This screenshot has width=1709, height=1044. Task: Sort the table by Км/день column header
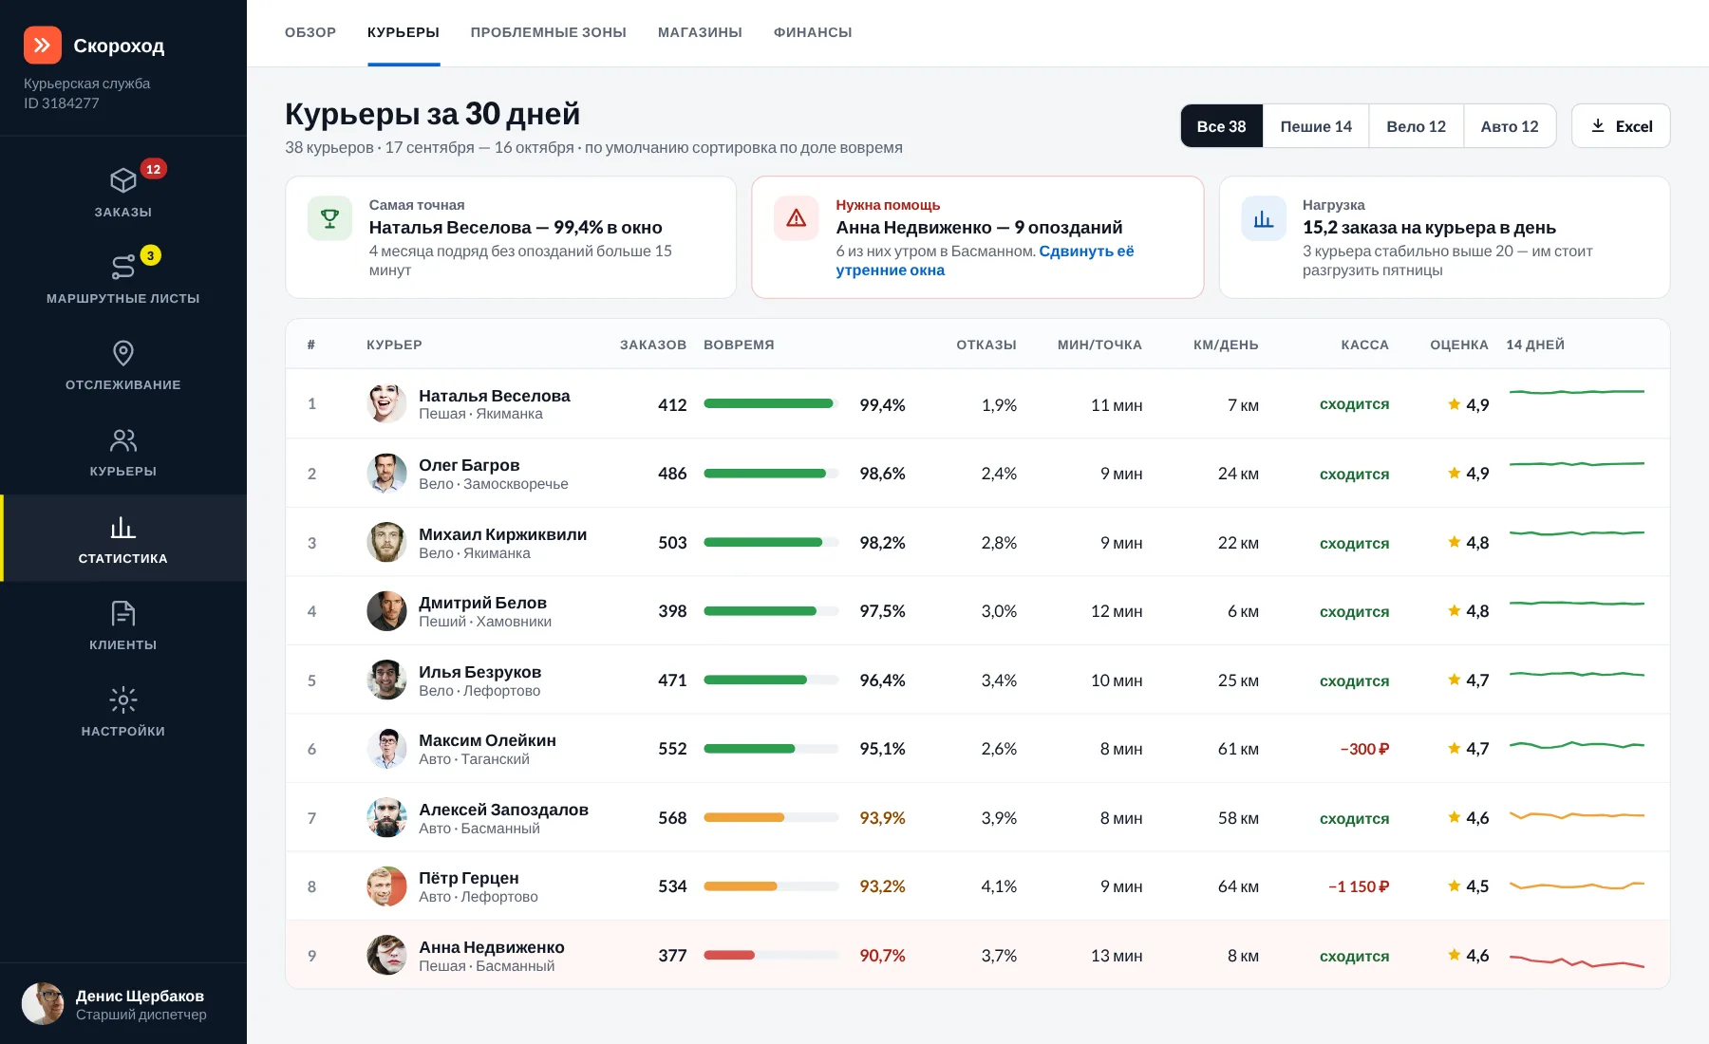pos(1226,345)
